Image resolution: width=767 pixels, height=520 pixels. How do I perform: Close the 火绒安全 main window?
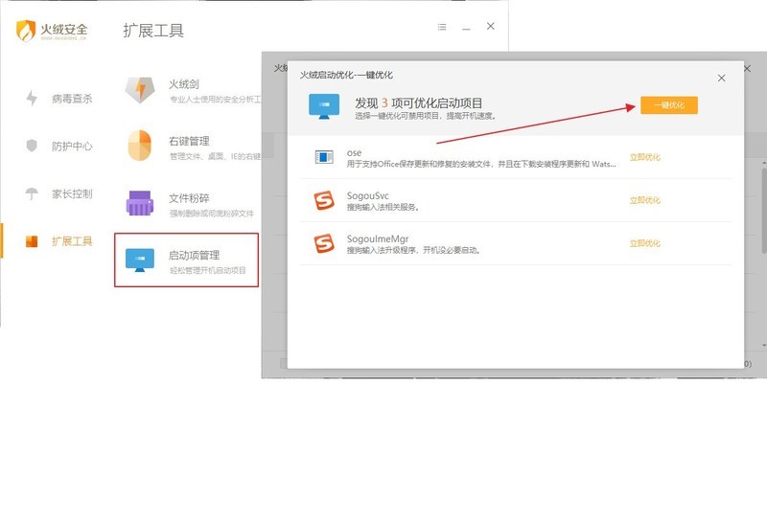click(x=491, y=27)
